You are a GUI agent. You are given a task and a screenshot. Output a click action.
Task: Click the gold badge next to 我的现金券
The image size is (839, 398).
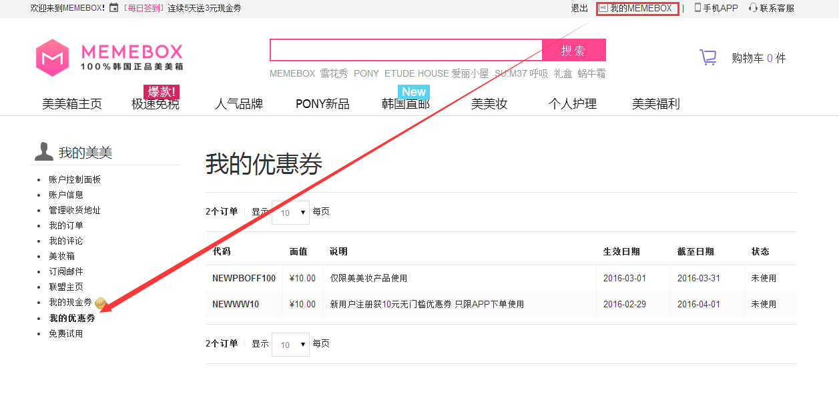(101, 303)
